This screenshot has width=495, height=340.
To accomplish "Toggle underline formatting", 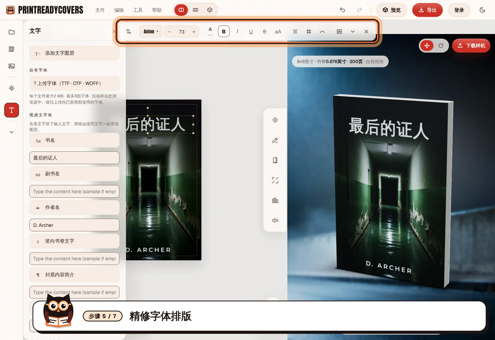I will tap(251, 32).
